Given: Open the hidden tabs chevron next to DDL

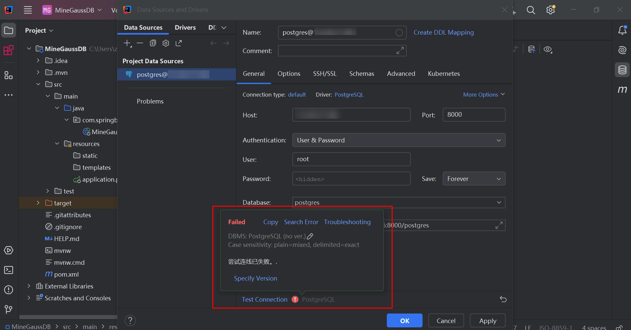Looking at the screenshot, I should tap(224, 28).
